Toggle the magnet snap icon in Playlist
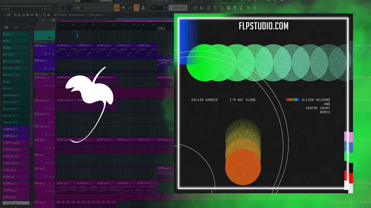This screenshot has width=371, height=208. 8,15
